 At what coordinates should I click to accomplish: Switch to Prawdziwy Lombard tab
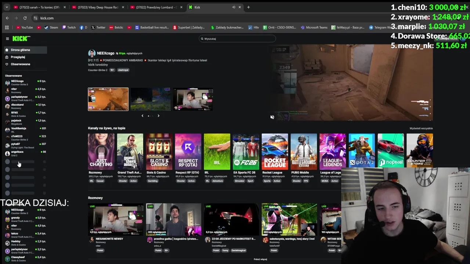(x=157, y=7)
